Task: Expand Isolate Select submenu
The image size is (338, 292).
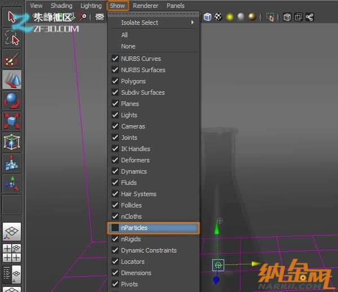Action: pos(153,23)
